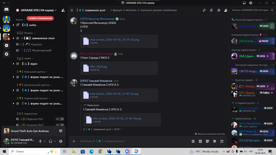The width and height of the screenshot is (276, 155).
Task: Open the gift icon in message bar
Action: (x=193, y=141)
